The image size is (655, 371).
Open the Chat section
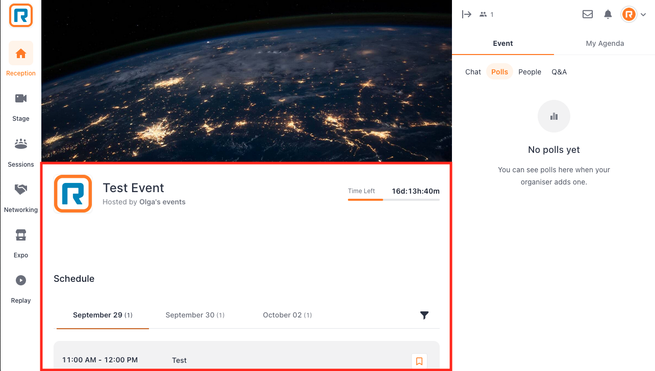tap(473, 72)
